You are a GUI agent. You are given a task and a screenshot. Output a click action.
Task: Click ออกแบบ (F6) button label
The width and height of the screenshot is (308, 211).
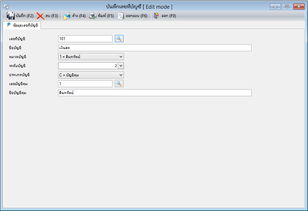point(136,16)
